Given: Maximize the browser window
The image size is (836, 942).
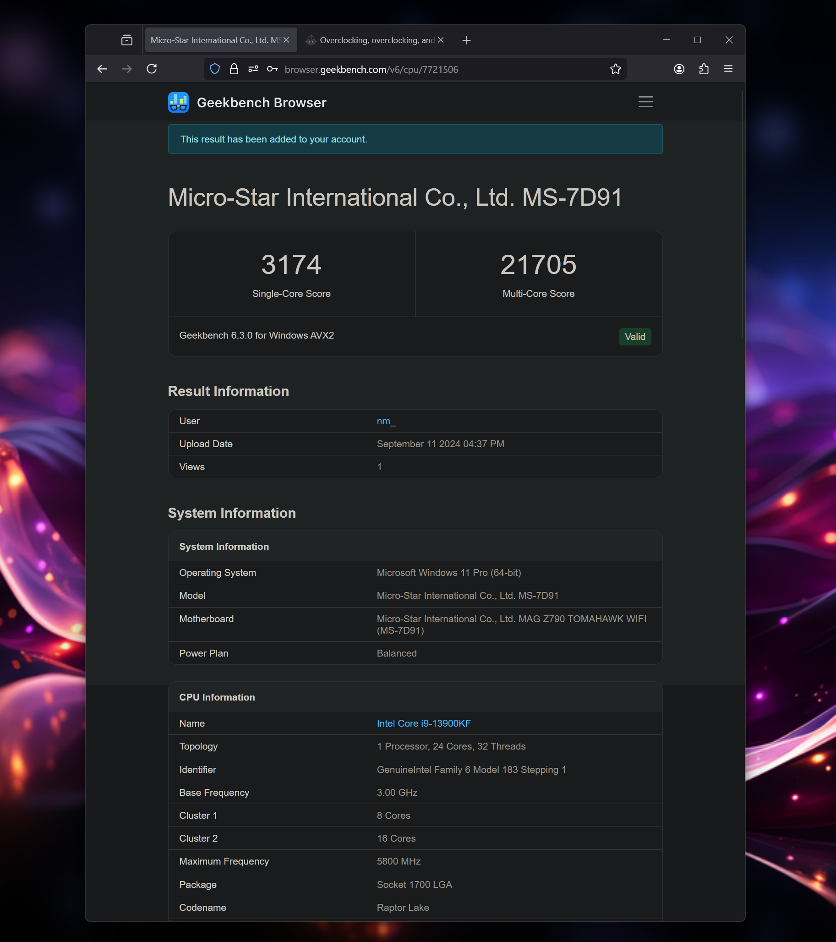Looking at the screenshot, I should click(x=697, y=40).
